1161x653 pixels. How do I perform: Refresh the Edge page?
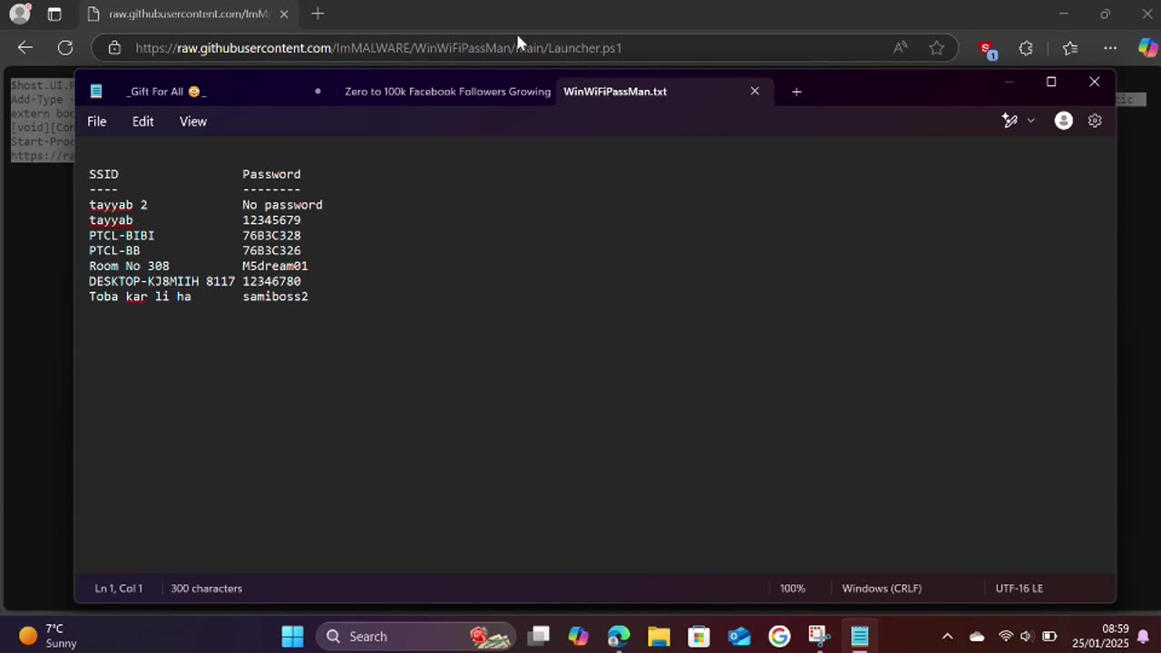pos(65,48)
